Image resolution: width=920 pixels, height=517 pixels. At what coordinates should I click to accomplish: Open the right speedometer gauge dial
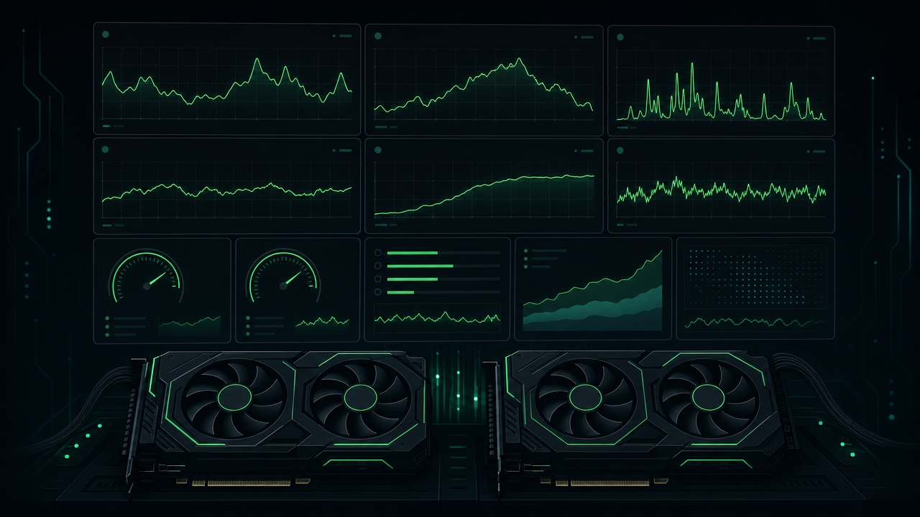click(x=283, y=276)
